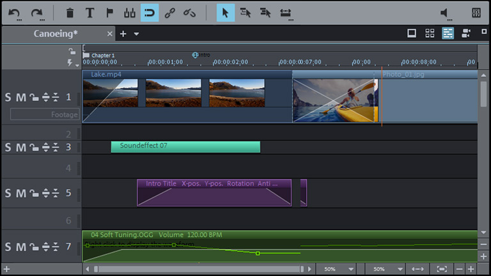Click the horizontal scroll left arrow
The height and width of the screenshot is (276, 491).
click(88, 269)
